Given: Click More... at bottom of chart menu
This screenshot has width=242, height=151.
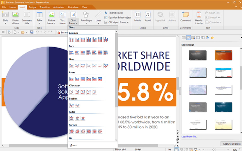Looking at the screenshot, I should (x=73, y=145).
